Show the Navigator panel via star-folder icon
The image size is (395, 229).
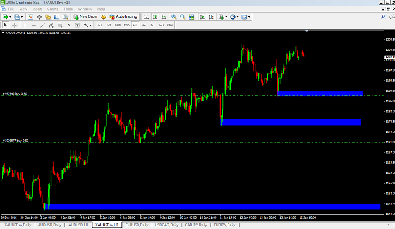click(x=48, y=17)
